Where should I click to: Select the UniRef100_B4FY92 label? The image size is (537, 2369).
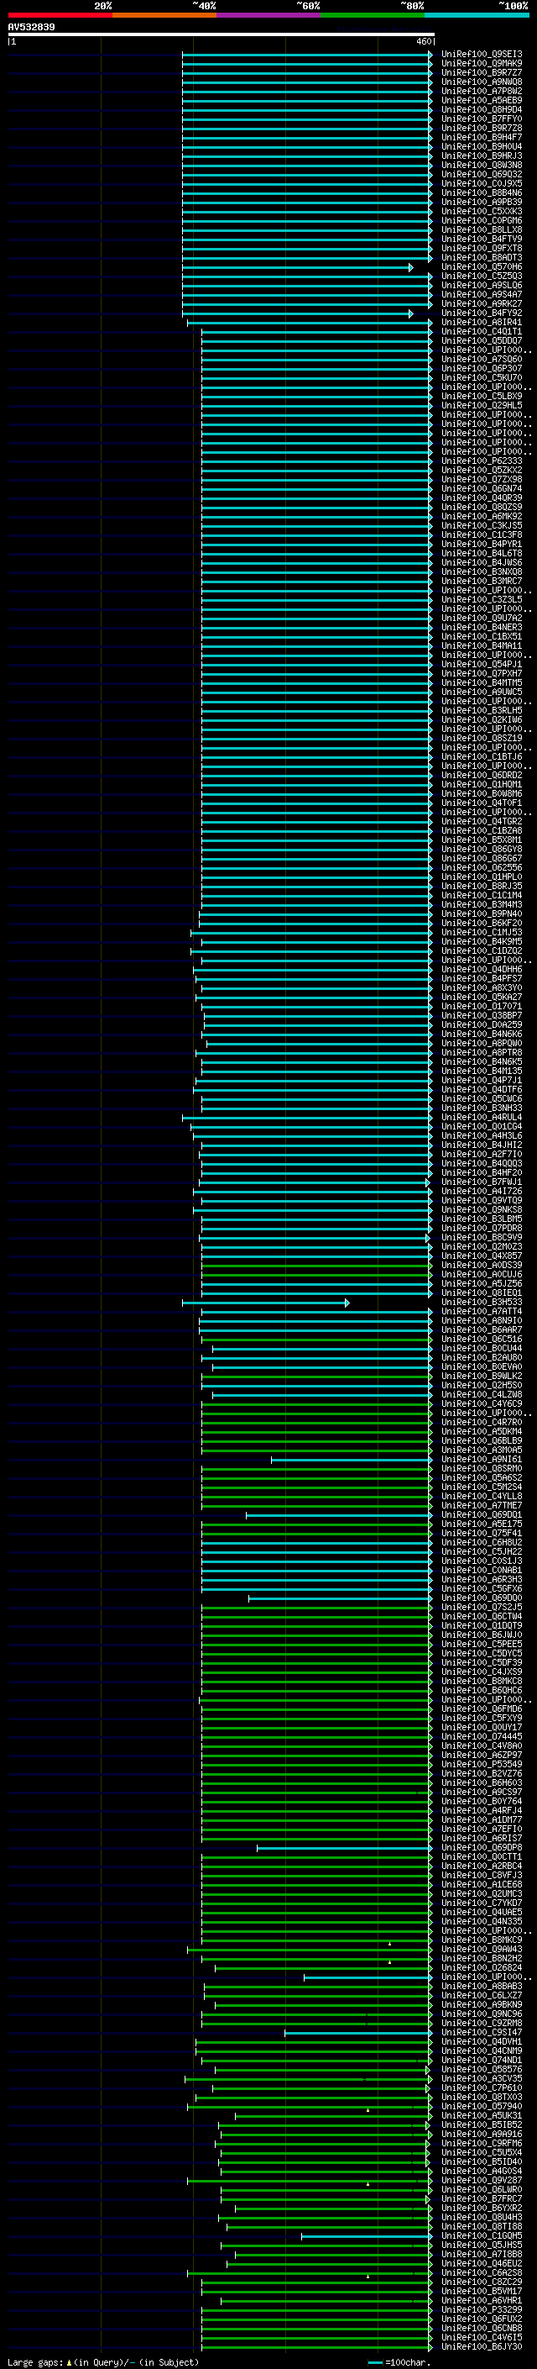[x=482, y=313]
